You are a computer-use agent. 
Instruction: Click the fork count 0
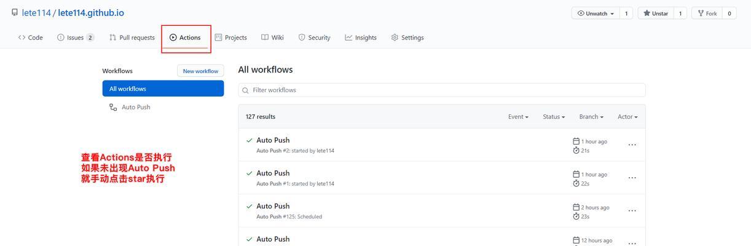[x=729, y=14]
